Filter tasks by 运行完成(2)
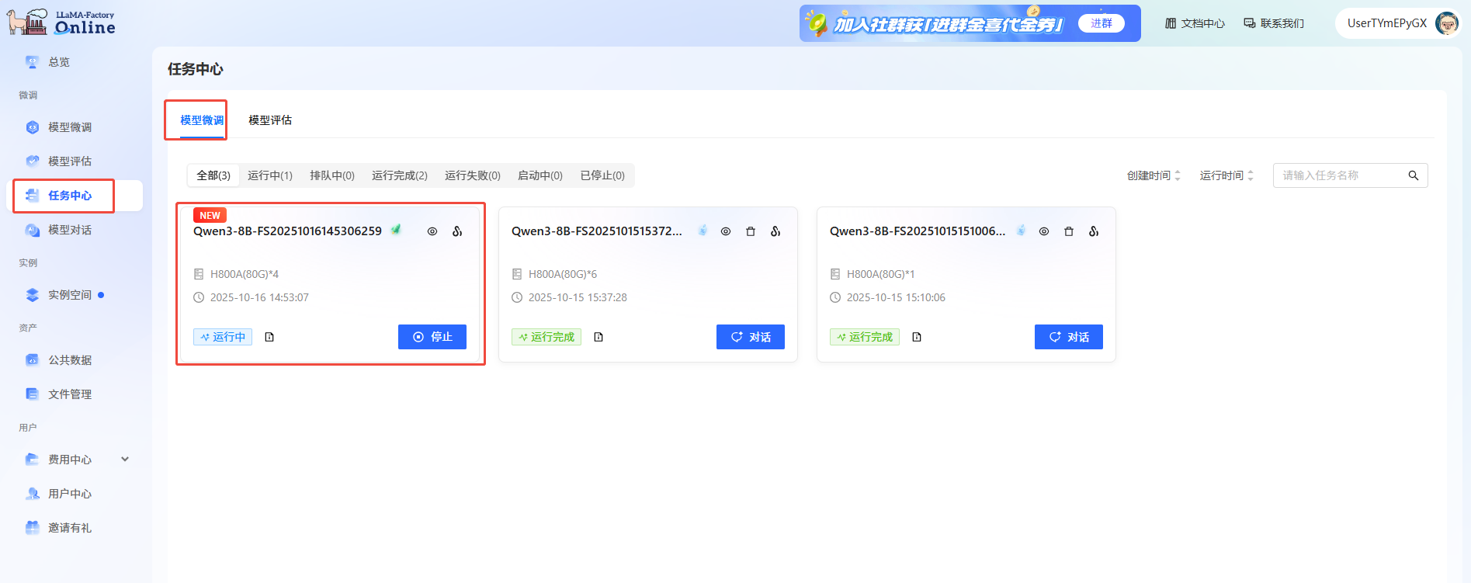The height and width of the screenshot is (583, 1471). (400, 175)
